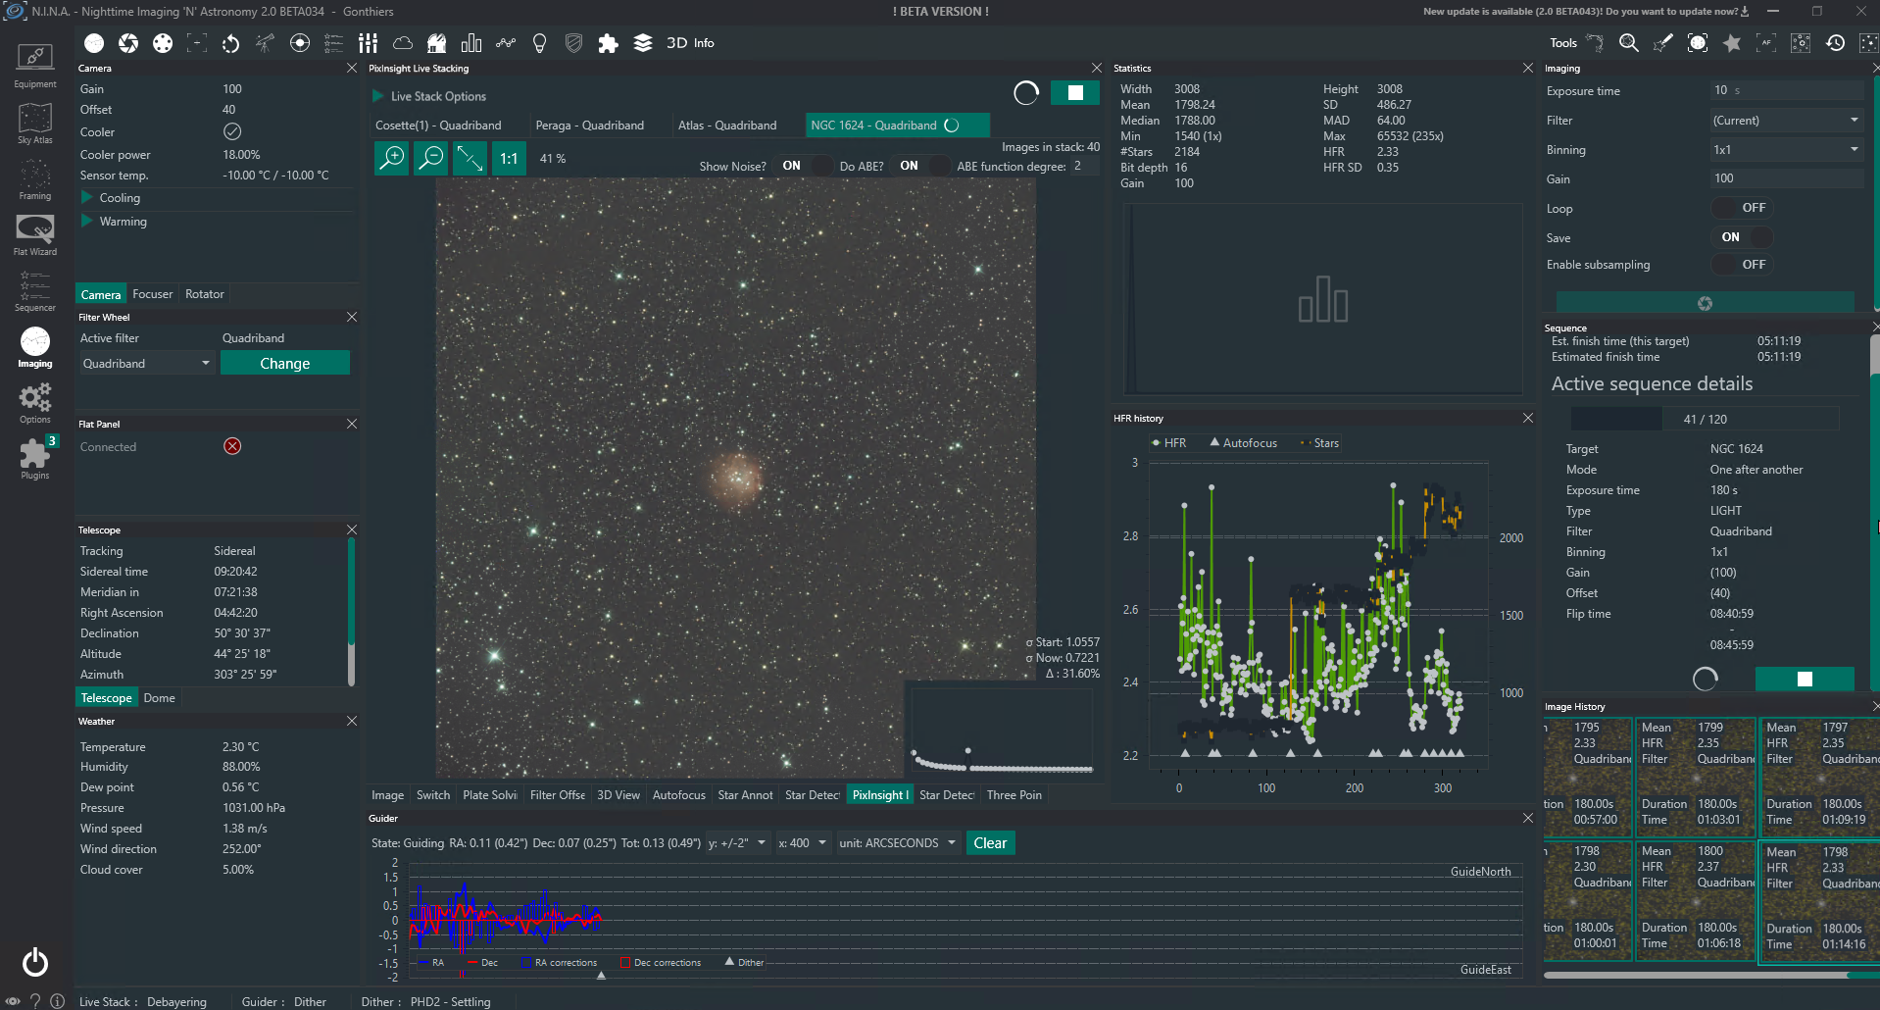Viewport: 1880px width, 1010px height.
Task: Click the Change filter button
Action: pos(285,363)
